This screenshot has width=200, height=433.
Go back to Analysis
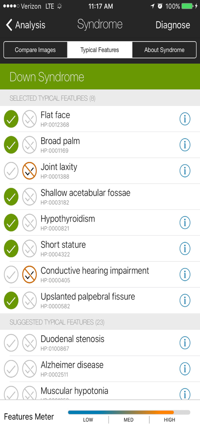click(x=26, y=25)
